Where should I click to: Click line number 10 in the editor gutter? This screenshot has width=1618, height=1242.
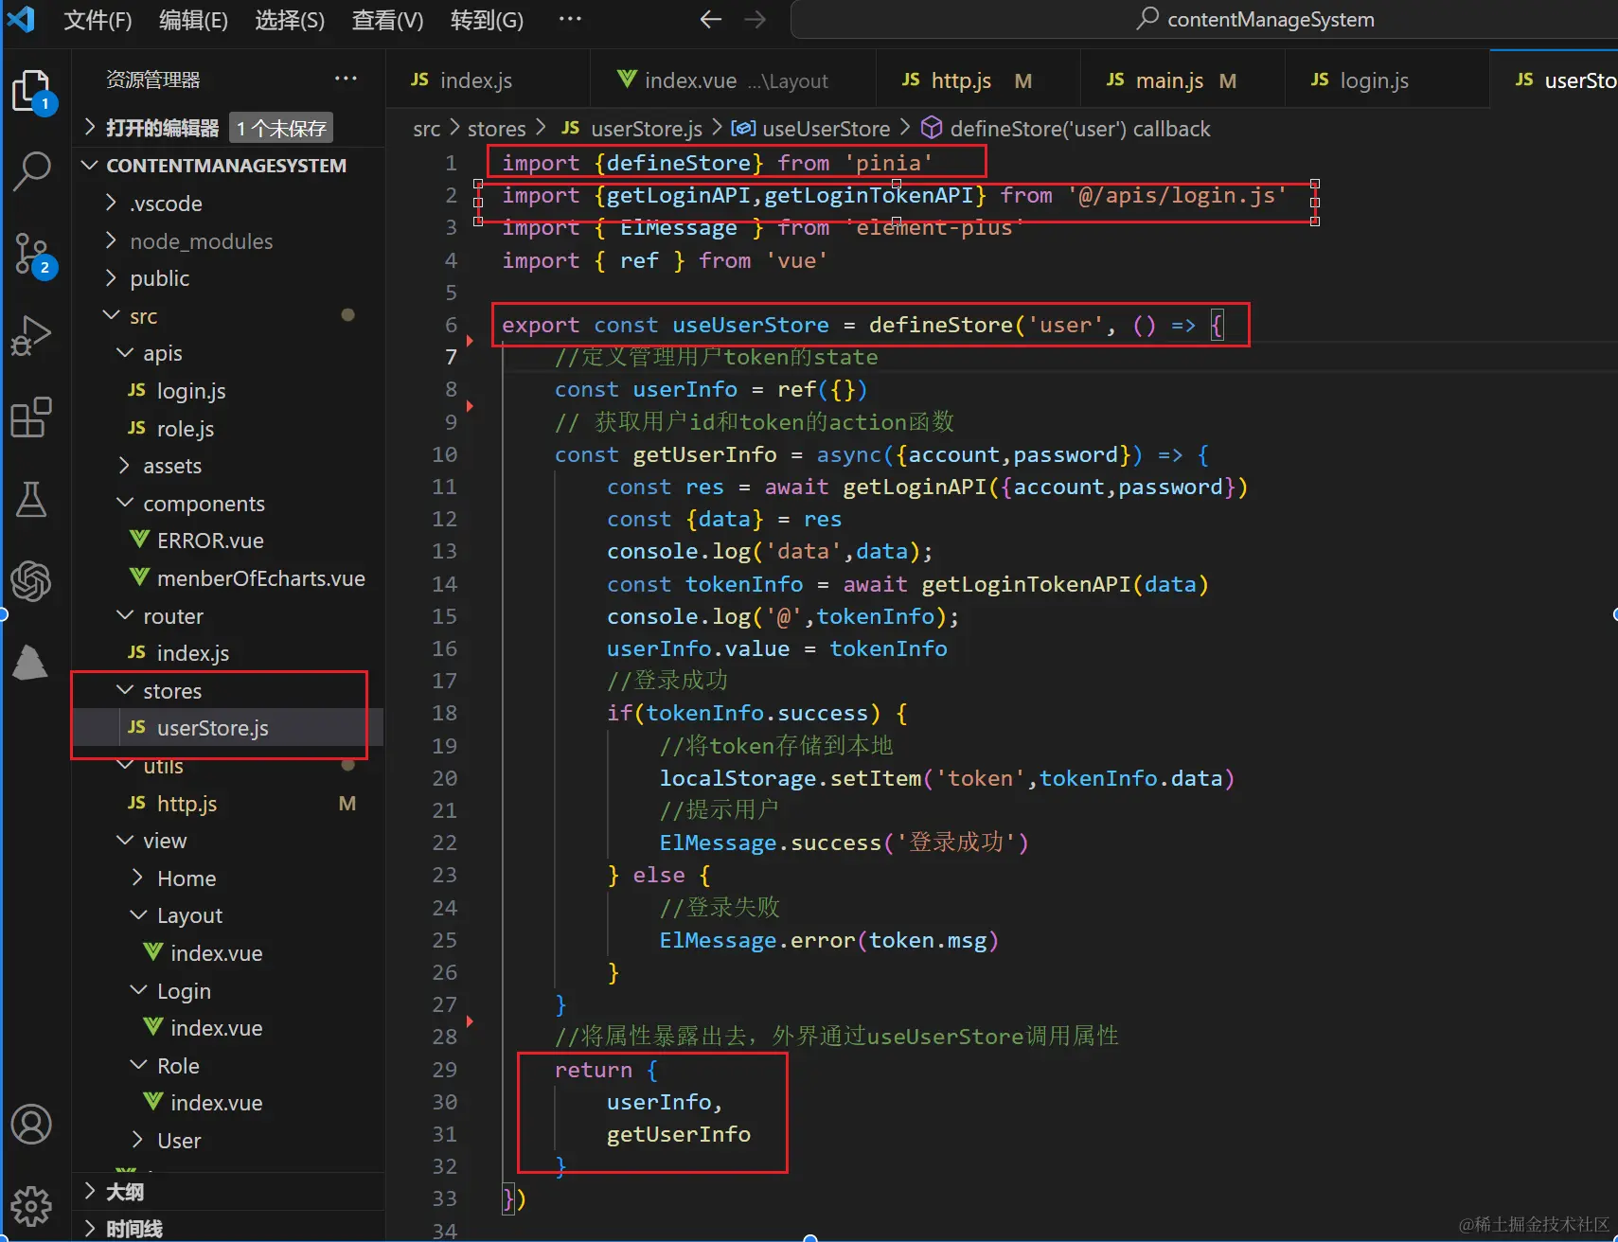[444, 454]
